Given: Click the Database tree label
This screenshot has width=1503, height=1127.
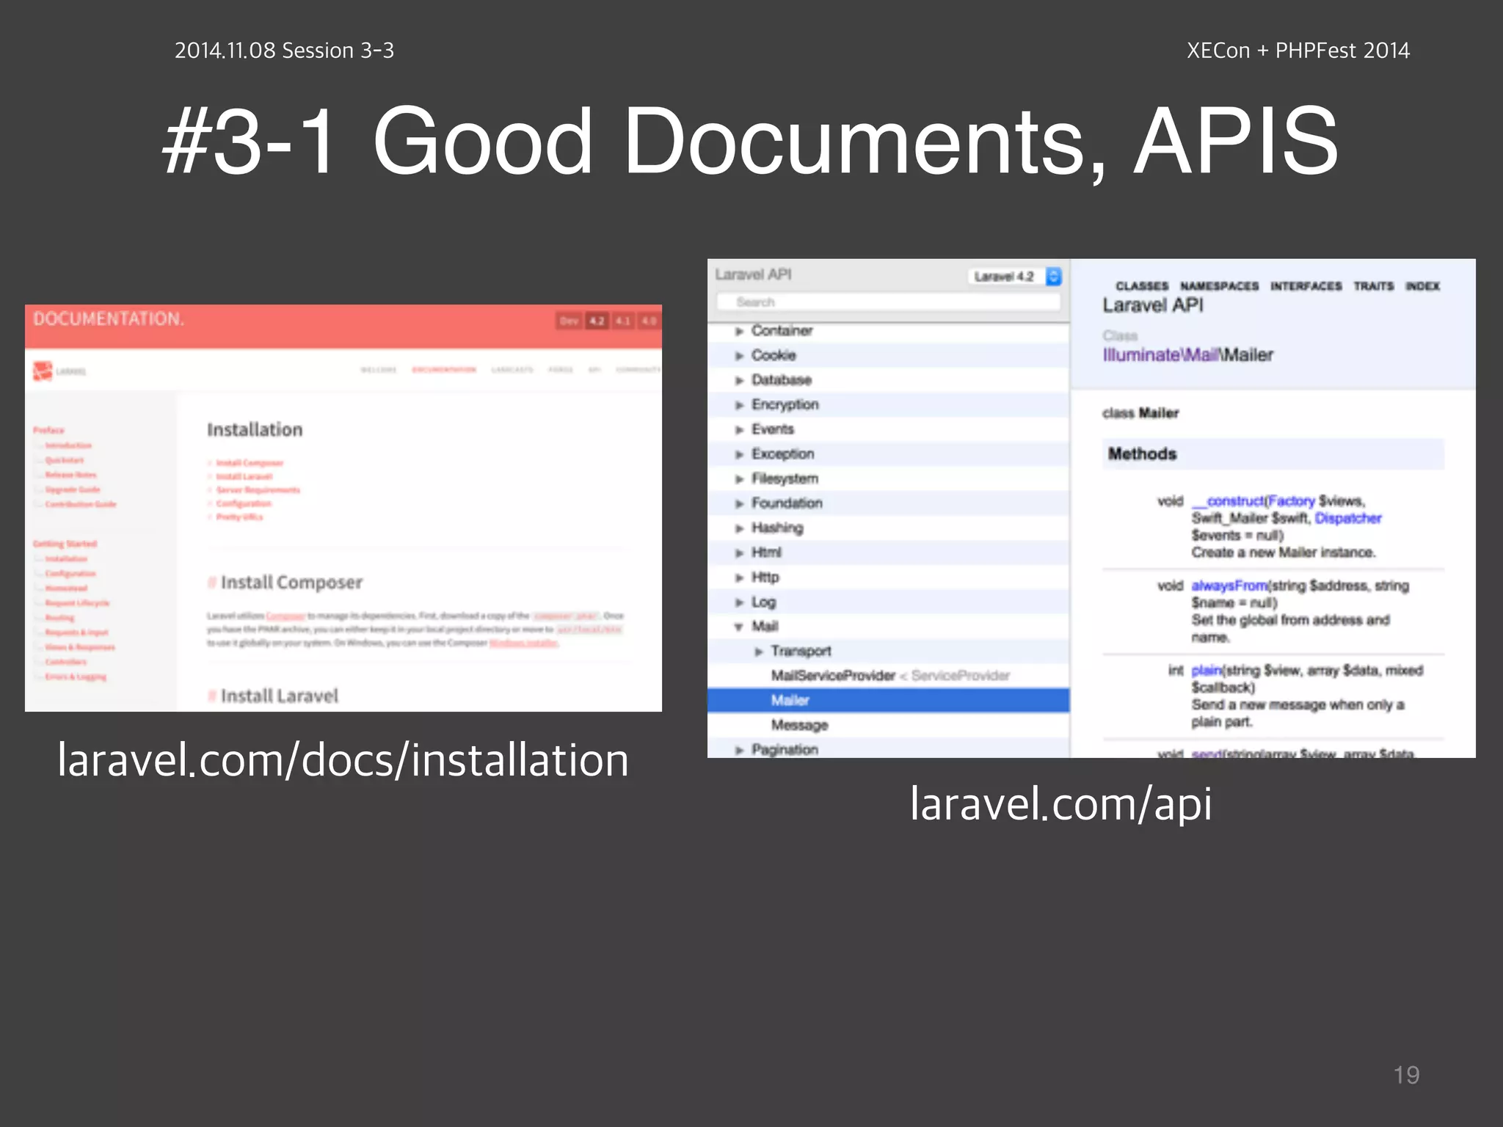Looking at the screenshot, I should click(x=782, y=380).
